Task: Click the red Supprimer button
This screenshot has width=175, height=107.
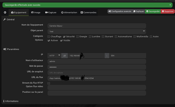Action: (168, 11)
